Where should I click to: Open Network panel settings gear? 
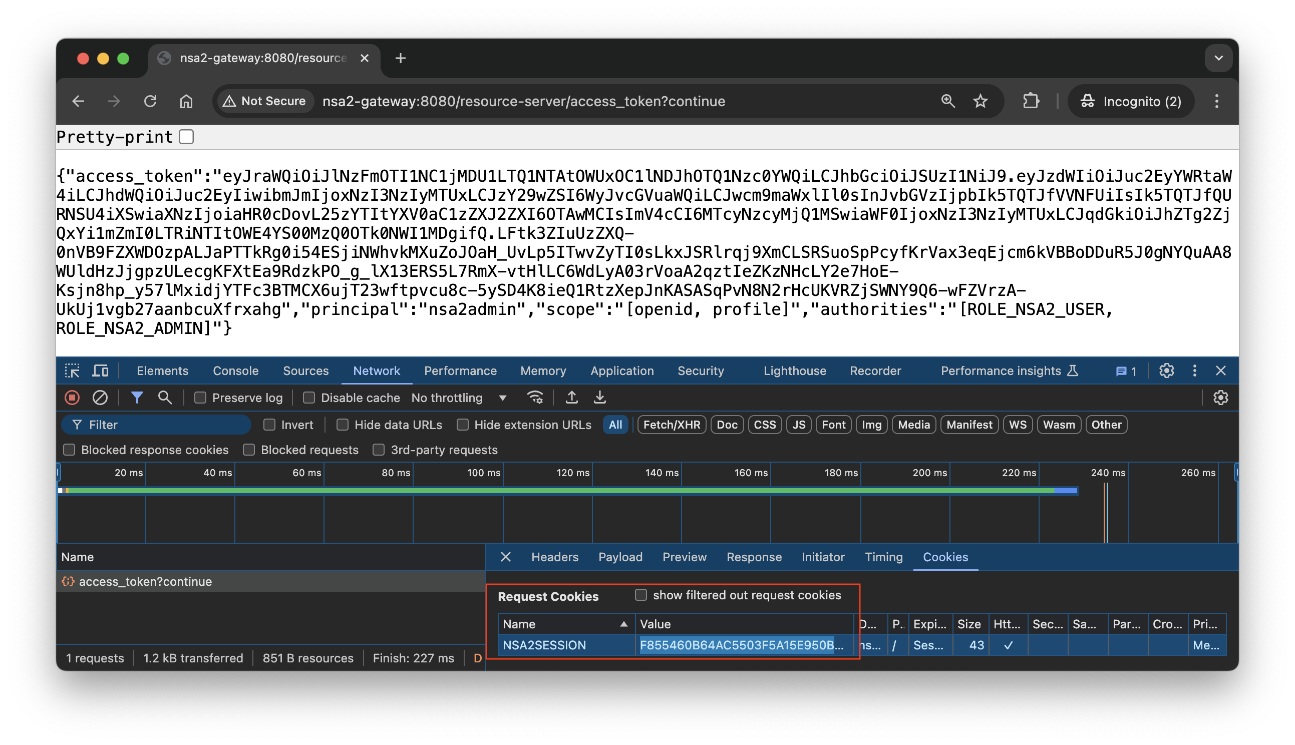(x=1220, y=398)
